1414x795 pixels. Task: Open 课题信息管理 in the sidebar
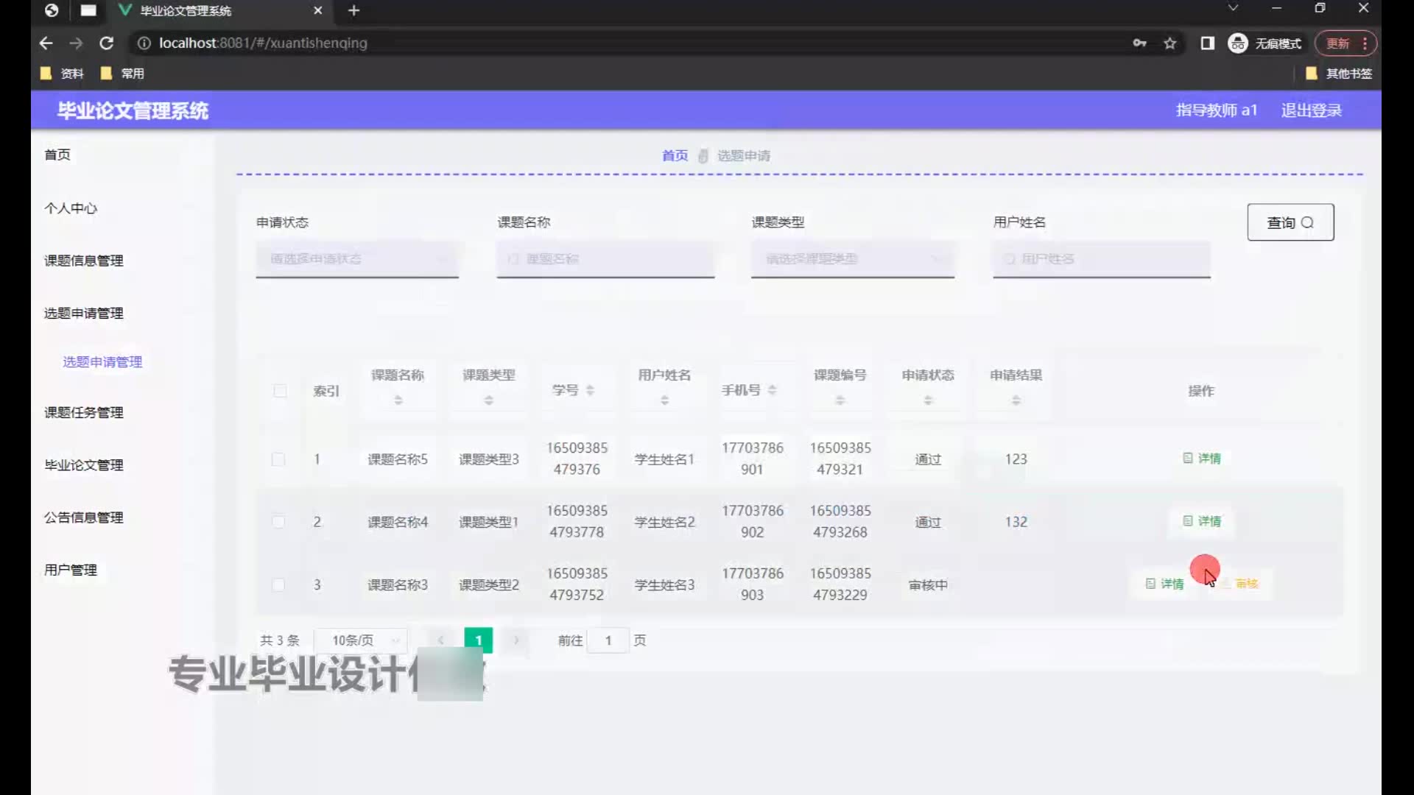click(84, 261)
